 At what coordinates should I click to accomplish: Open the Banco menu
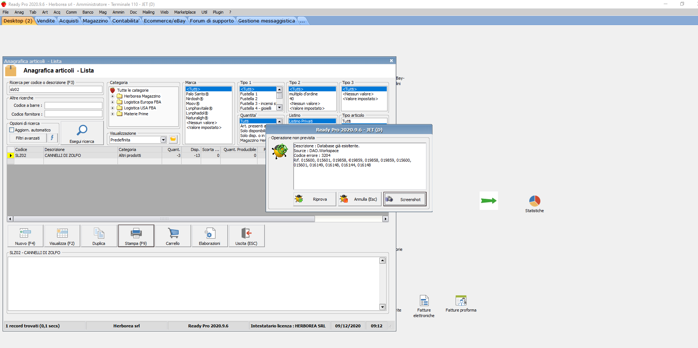tap(88, 12)
